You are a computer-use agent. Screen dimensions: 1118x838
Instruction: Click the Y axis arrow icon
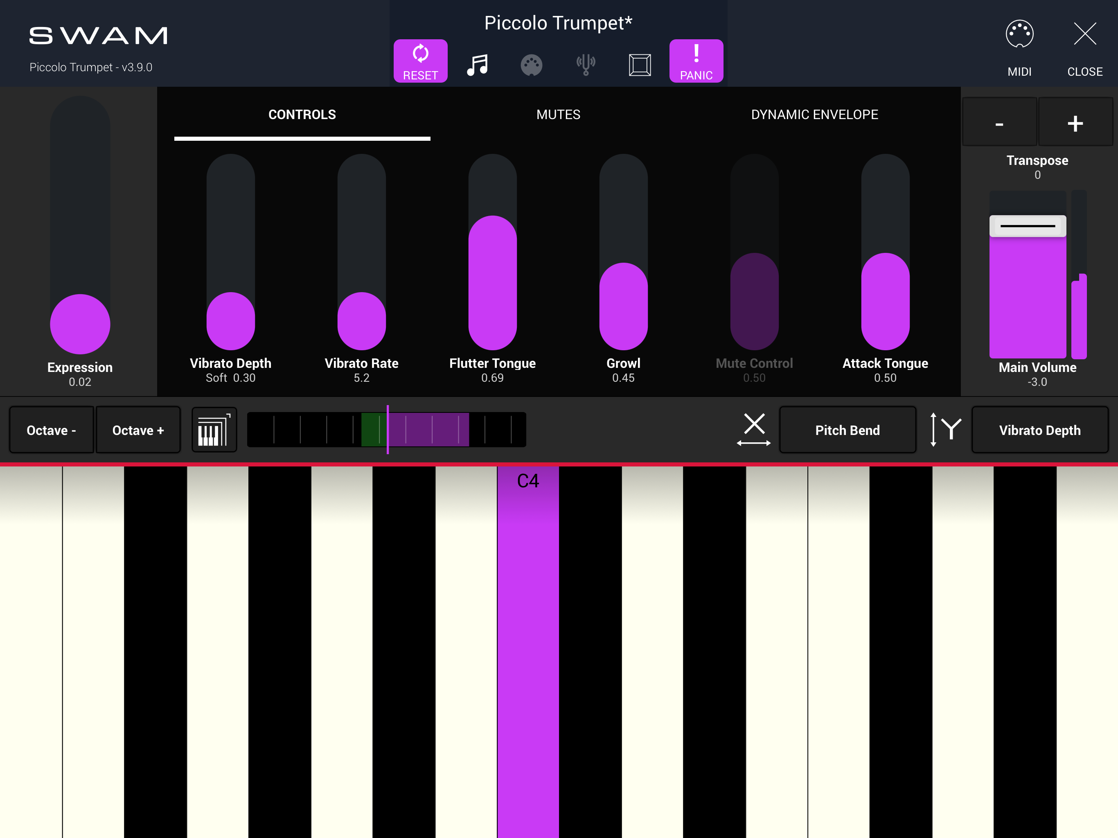click(945, 430)
